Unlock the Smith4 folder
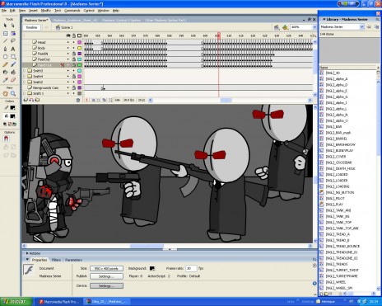Screen dimensions: 382x306 tap(74, 76)
